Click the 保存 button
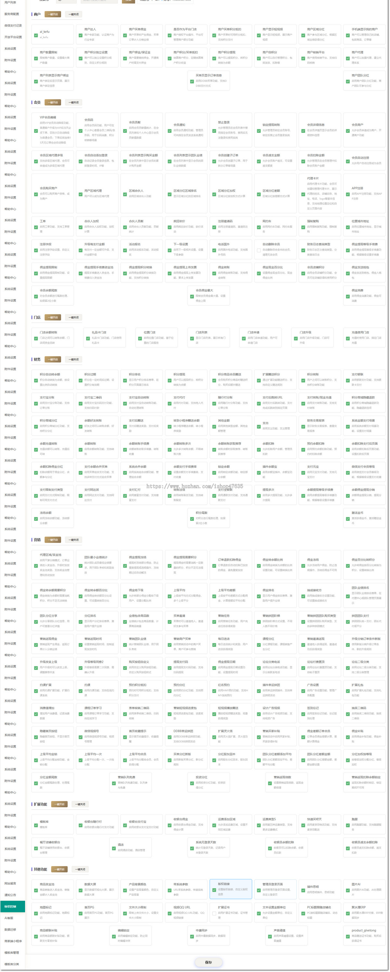Viewport: 390px width, 972px height. coord(208,962)
